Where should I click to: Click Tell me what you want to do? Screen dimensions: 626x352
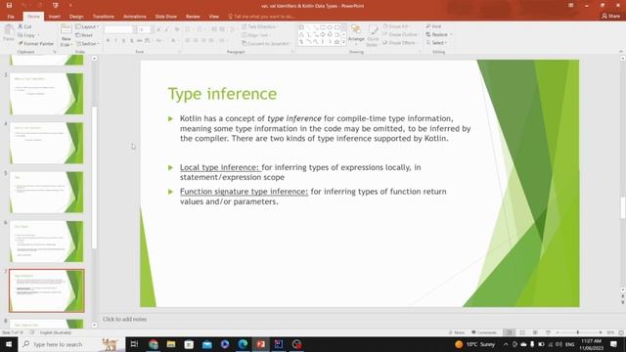pyautogui.click(x=261, y=17)
